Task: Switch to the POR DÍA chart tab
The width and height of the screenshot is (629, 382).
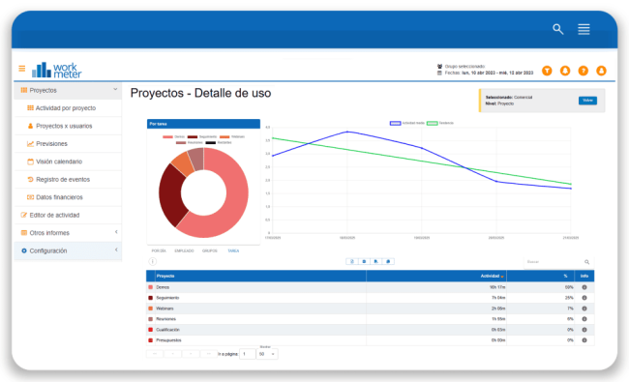Action: coord(159,250)
